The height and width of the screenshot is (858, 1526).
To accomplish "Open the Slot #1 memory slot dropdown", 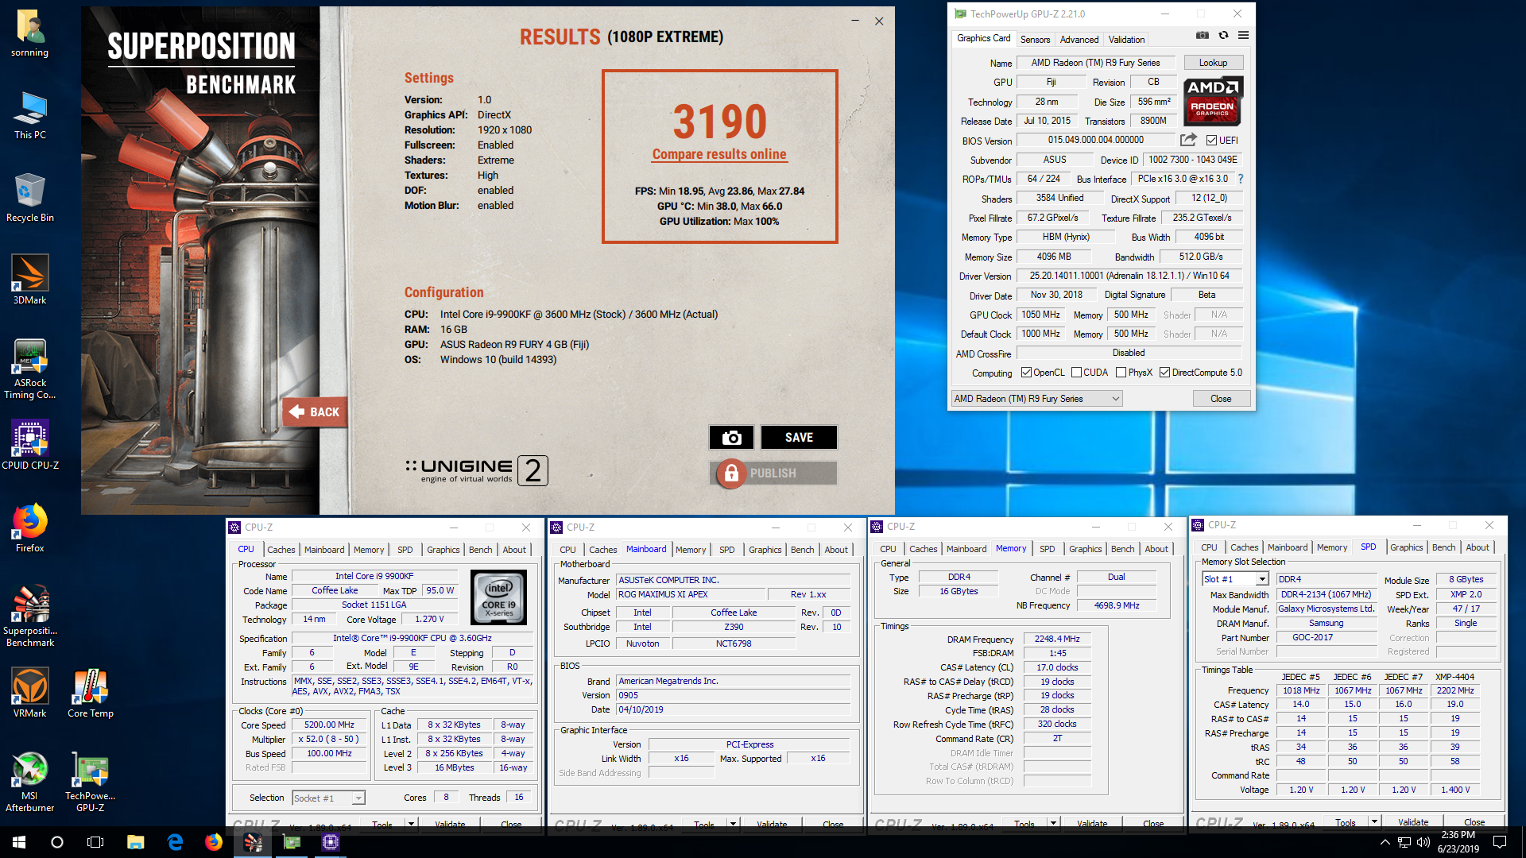I will point(1235,579).
